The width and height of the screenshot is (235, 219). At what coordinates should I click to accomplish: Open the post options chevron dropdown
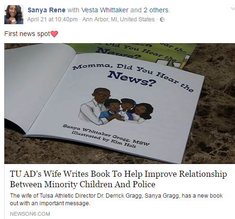233,9
